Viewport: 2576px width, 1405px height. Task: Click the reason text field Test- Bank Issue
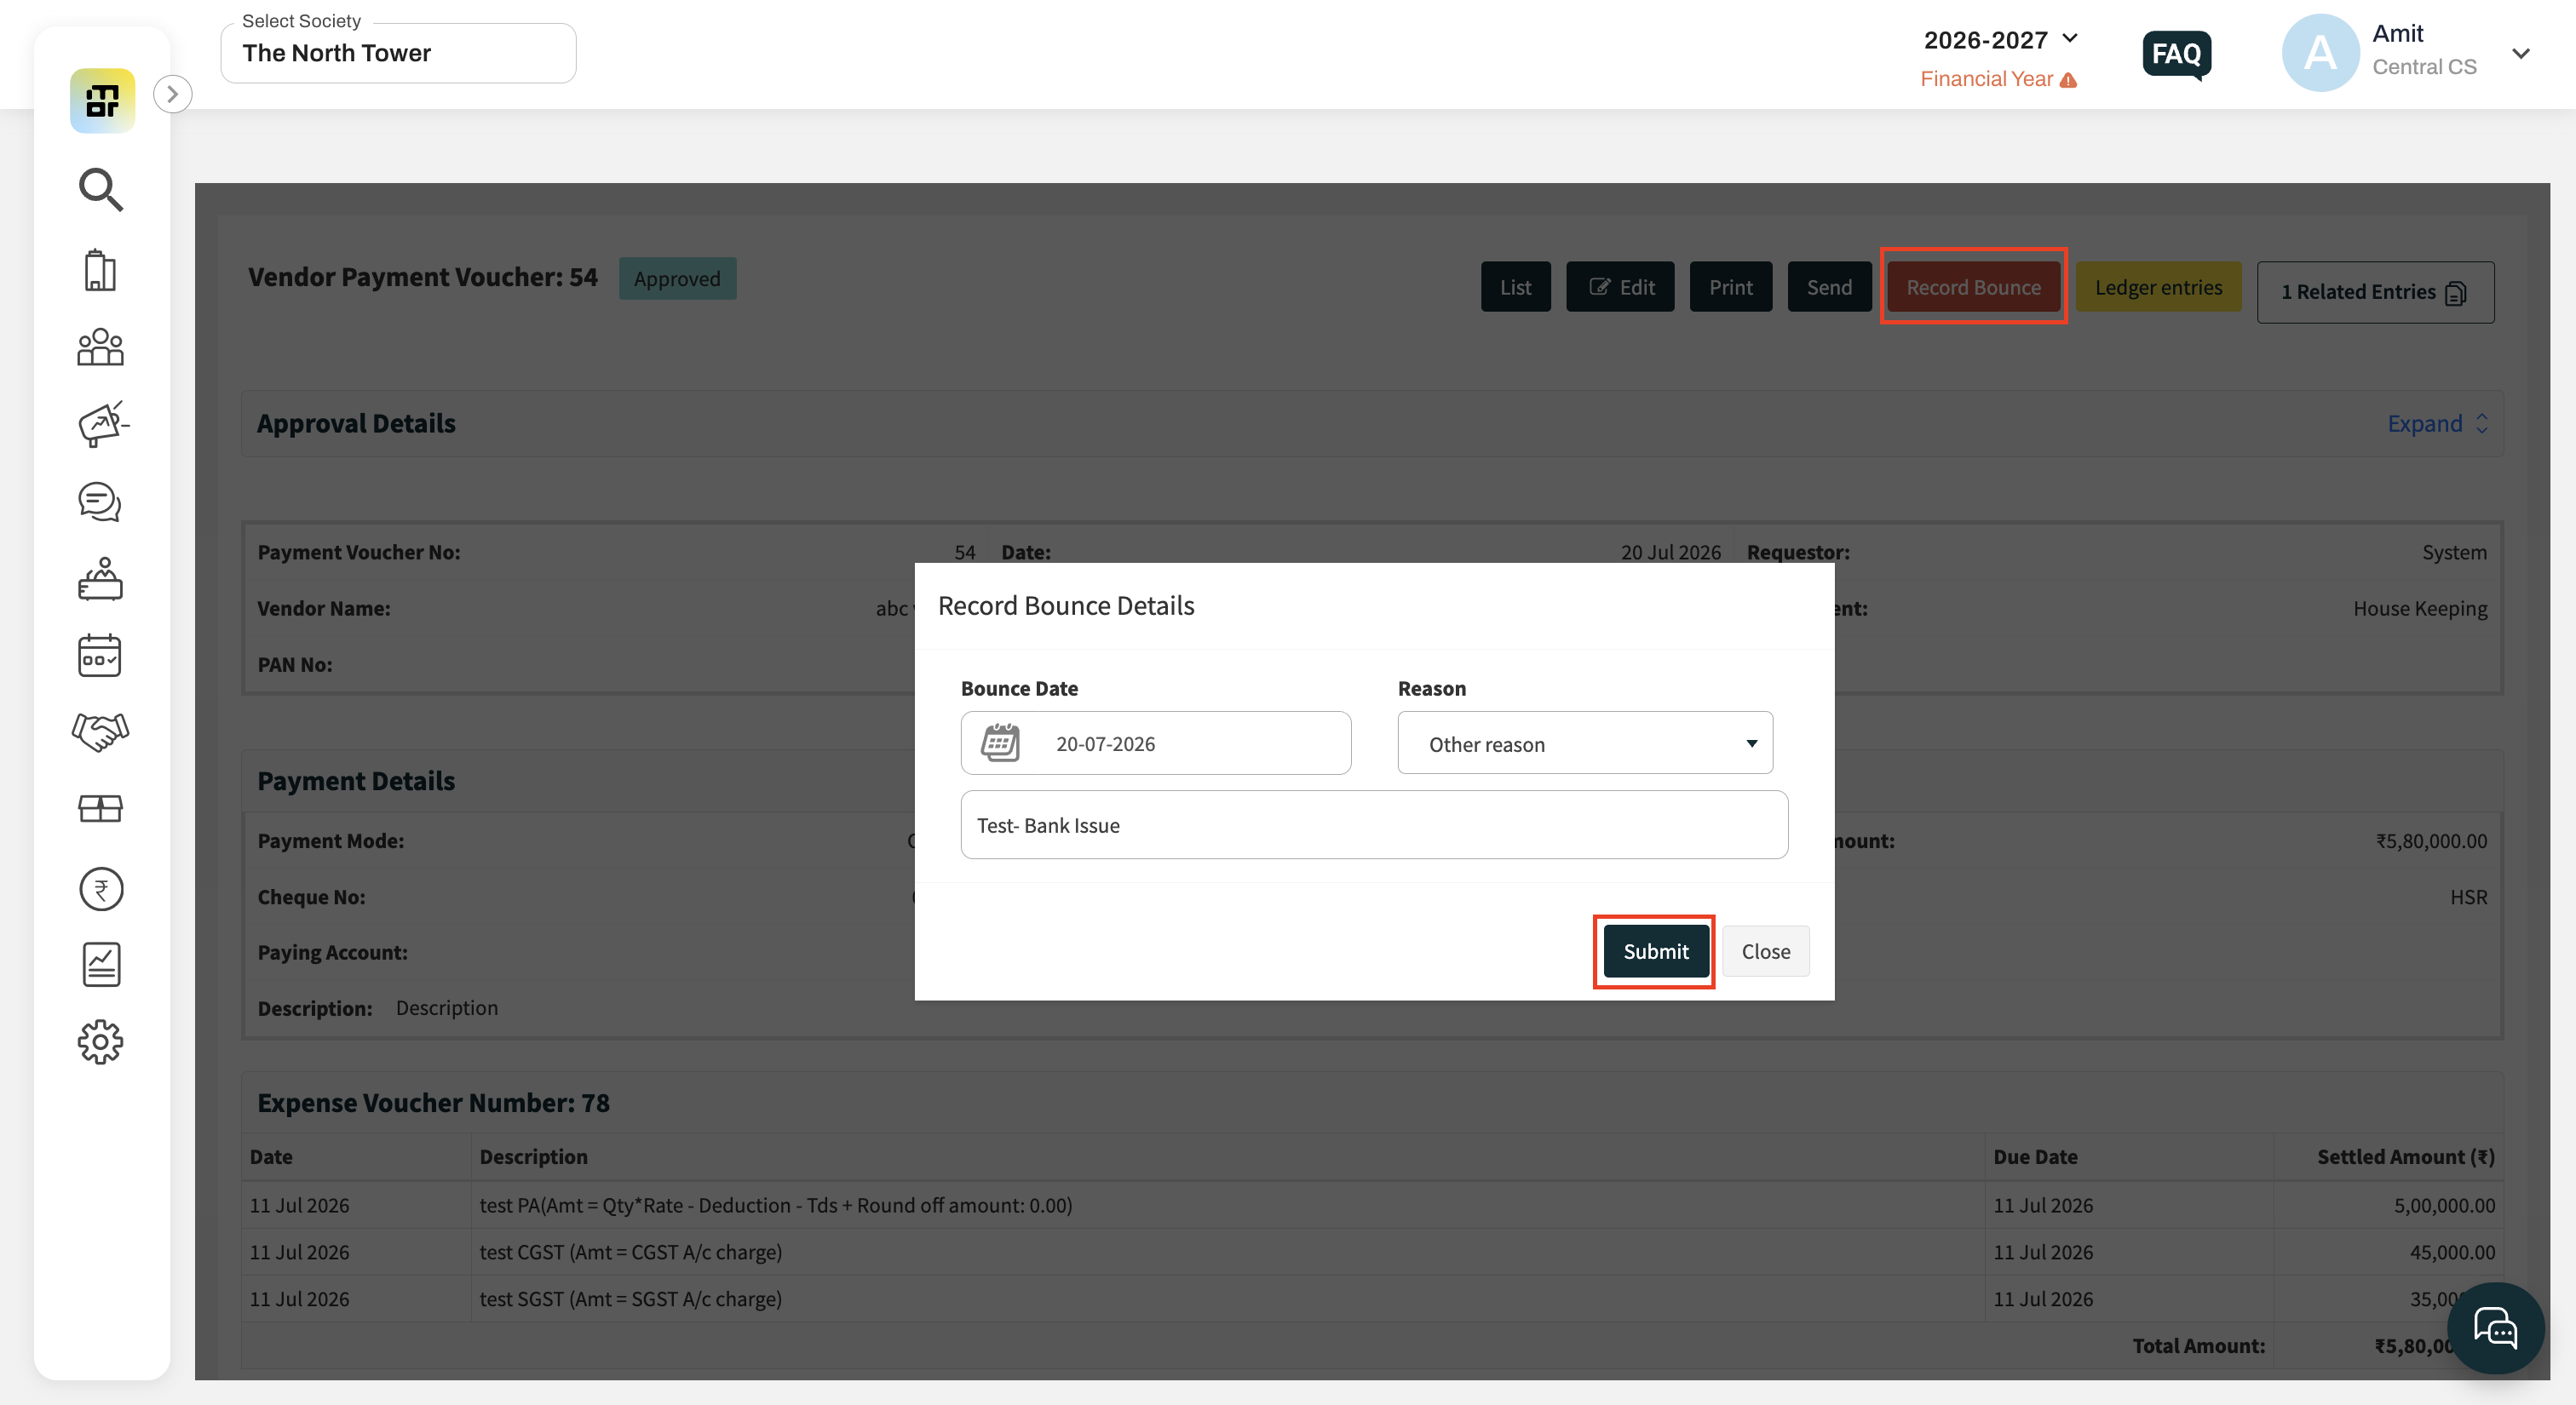(x=1374, y=824)
